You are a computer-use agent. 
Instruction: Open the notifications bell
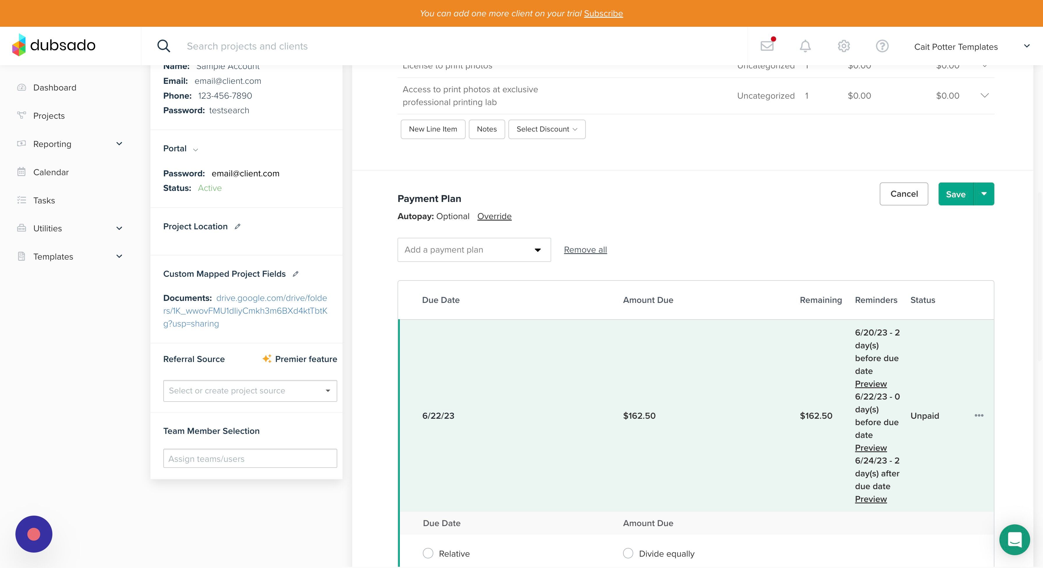tap(805, 46)
